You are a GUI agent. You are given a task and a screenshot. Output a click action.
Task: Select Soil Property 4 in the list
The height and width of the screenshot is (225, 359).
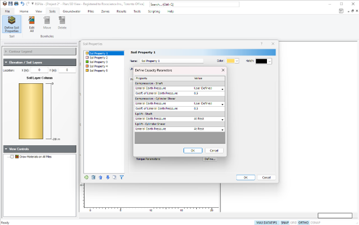(98, 66)
